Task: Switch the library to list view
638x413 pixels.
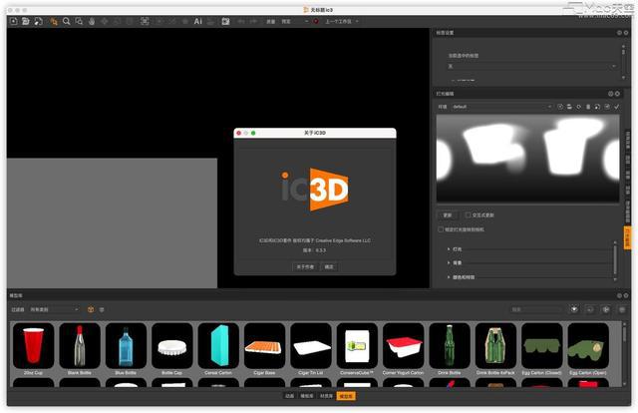Action: point(102,309)
